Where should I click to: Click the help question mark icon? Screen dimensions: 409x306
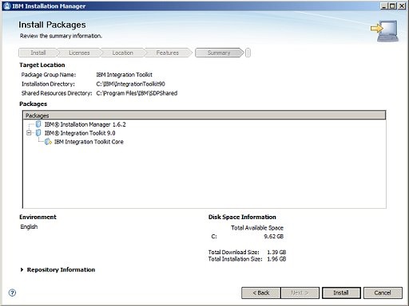[12, 292]
